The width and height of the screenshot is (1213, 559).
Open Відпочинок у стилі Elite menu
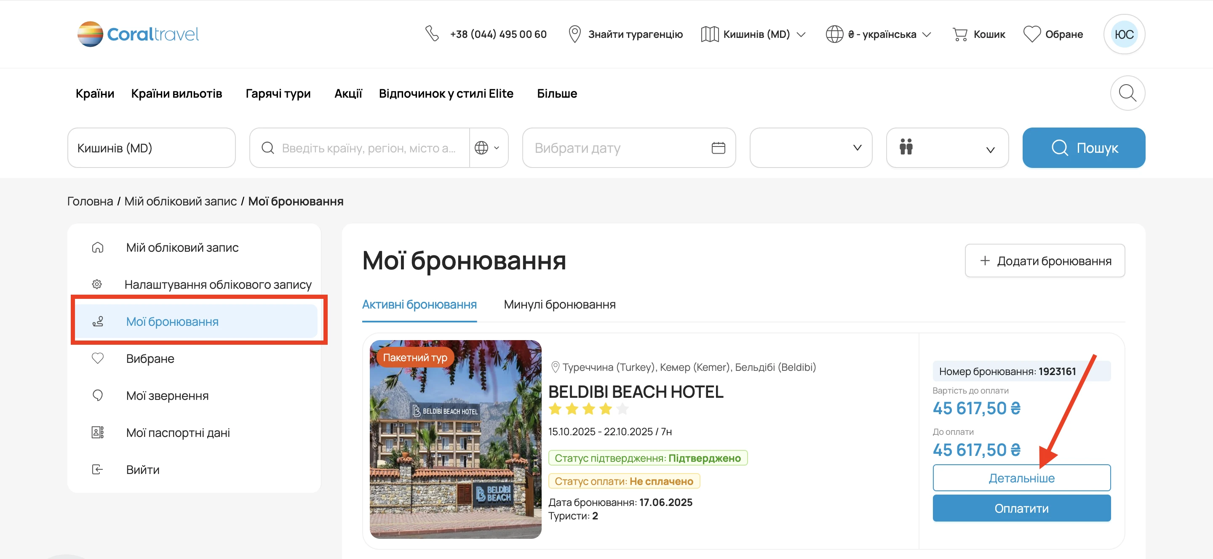(x=446, y=93)
